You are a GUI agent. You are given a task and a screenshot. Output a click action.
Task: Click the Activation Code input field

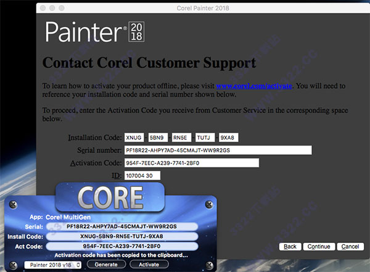[192, 163]
